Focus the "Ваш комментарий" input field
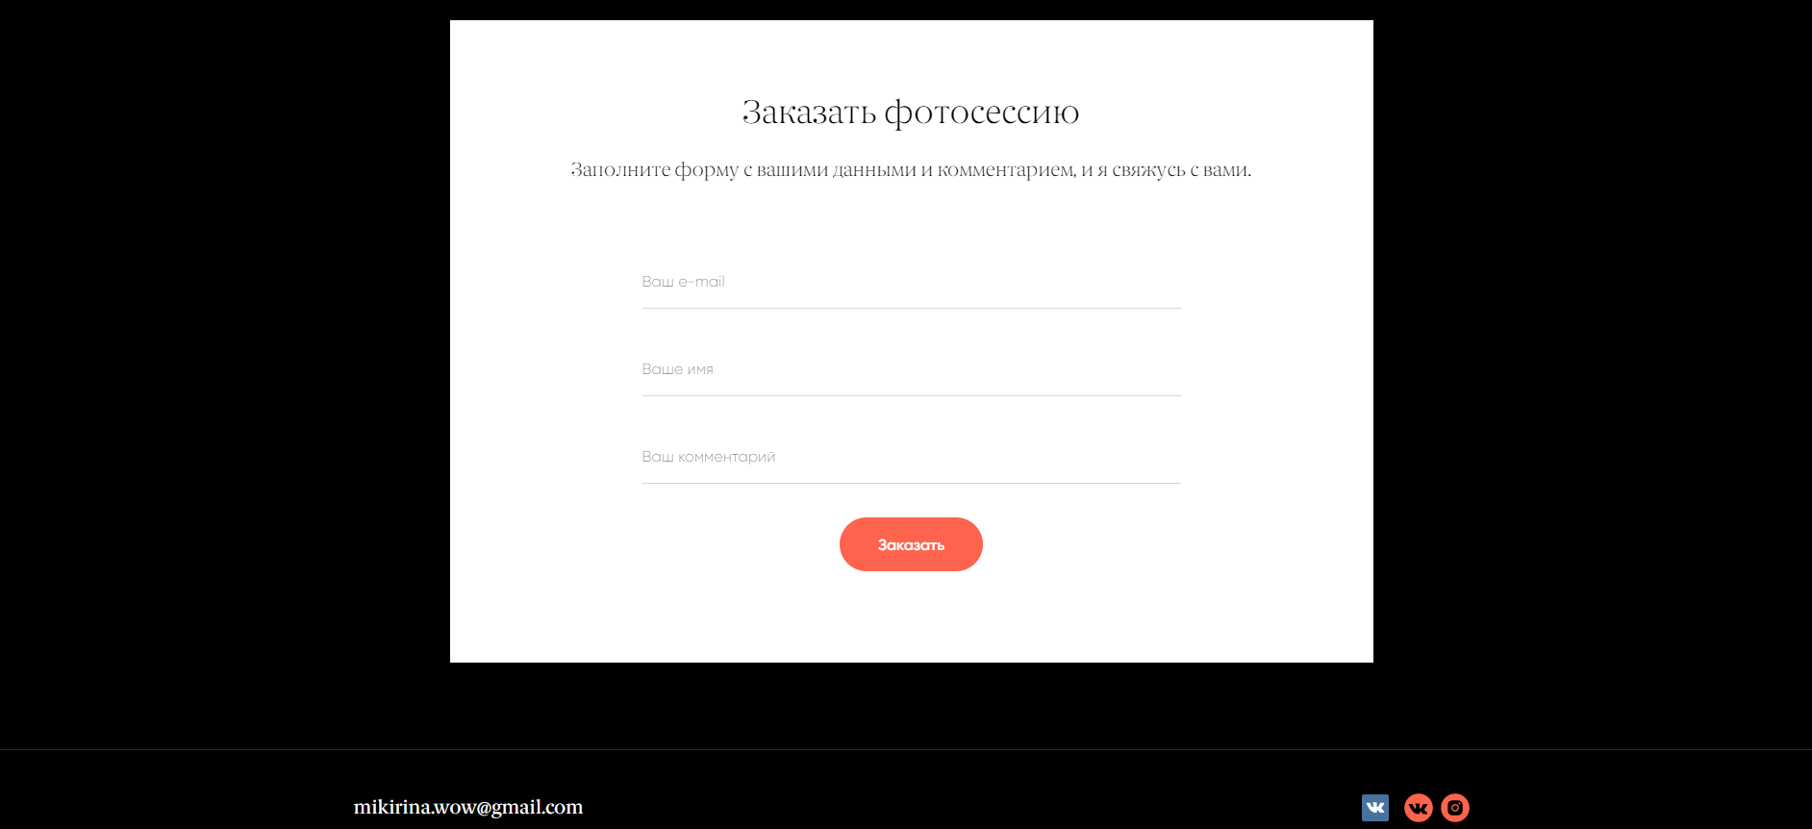Image resolution: width=1812 pixels, height=829 pixels. [x=911, y=457]
